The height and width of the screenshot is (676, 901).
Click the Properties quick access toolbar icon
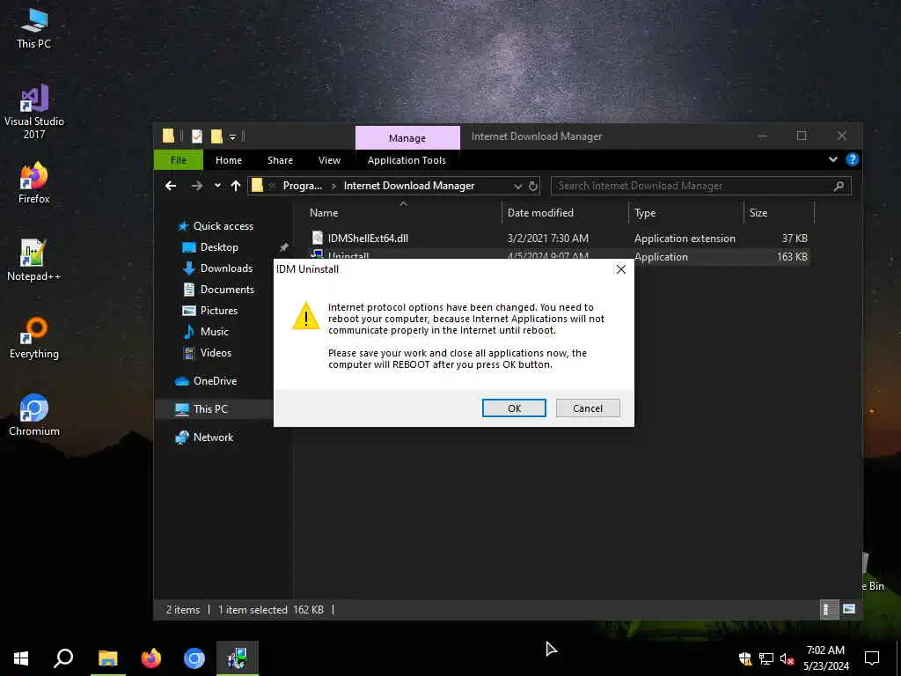click(196, 136)
